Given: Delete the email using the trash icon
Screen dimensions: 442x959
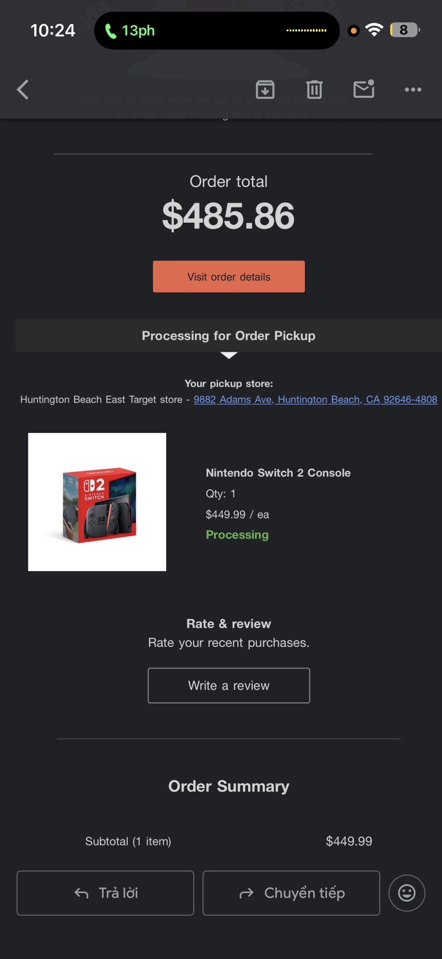Looking at the screenshot, I should pyautogui.click(x=314, y=89).
